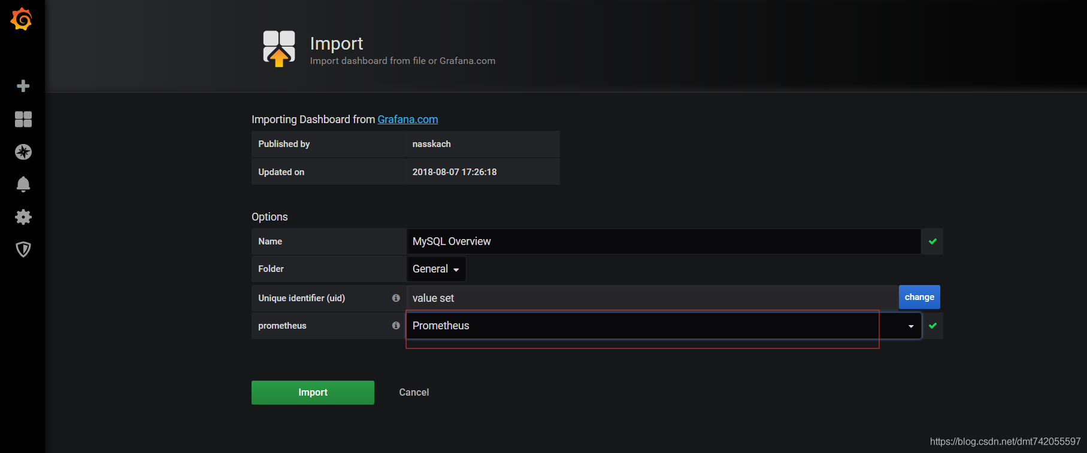
Task: Click the 'prometheus' row label
Action: (x=282, y=326)
